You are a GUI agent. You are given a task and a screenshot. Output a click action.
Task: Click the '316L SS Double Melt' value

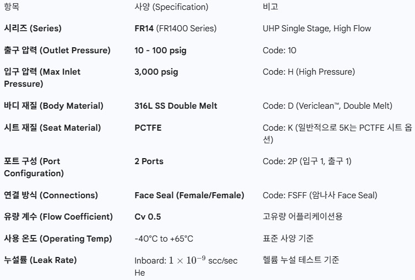click(176, 106)
